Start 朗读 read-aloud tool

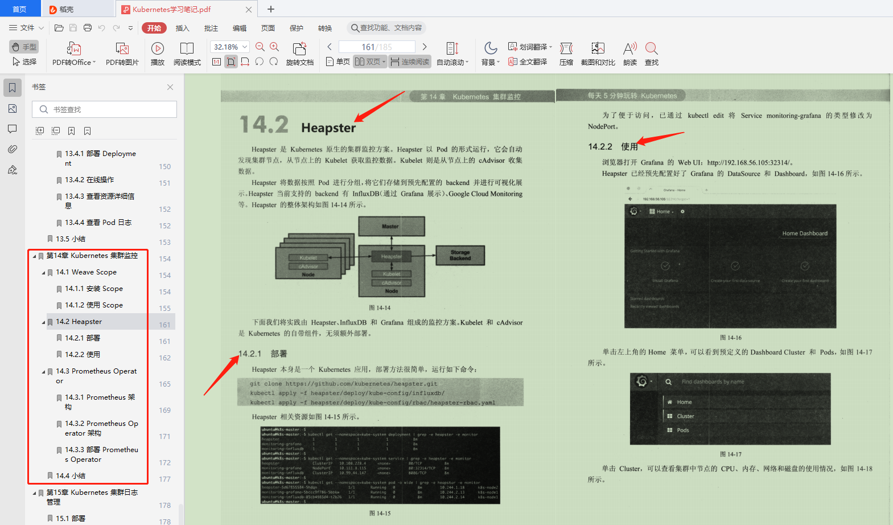tap(630, 54)
